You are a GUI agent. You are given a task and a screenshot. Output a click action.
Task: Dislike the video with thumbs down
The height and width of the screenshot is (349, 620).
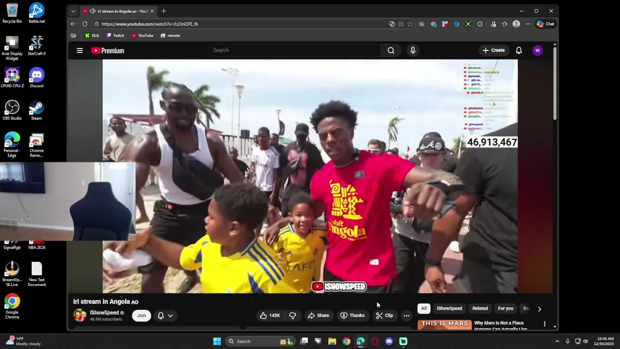tap(293, 316)
